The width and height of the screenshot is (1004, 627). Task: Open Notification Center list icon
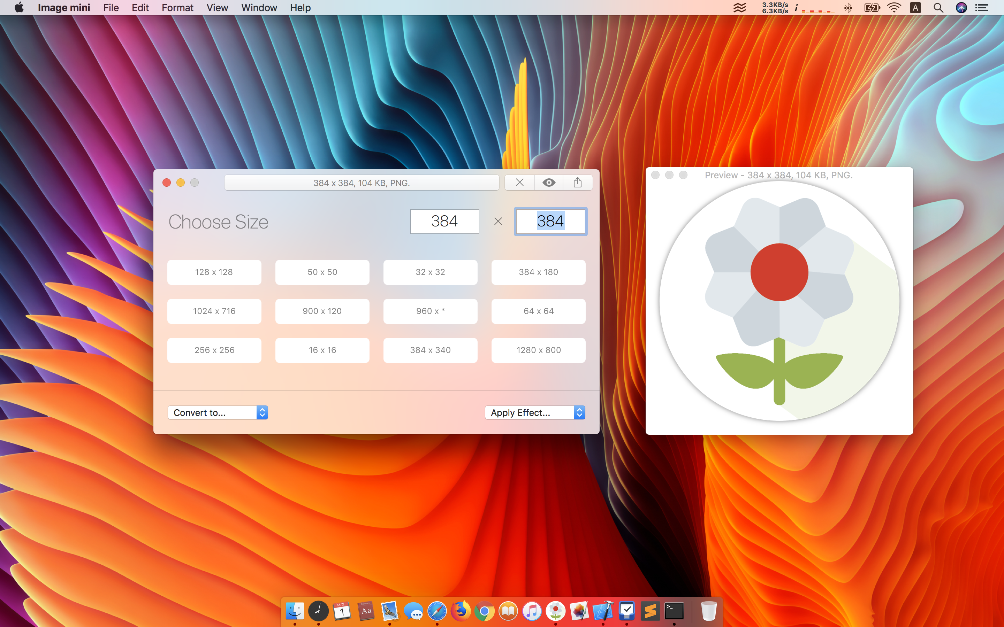[x=982, y=8]
